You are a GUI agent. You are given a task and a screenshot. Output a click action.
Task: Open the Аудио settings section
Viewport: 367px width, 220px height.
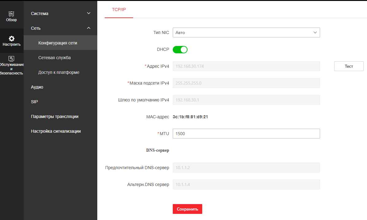pyautogui.click(x=37, y=87)
